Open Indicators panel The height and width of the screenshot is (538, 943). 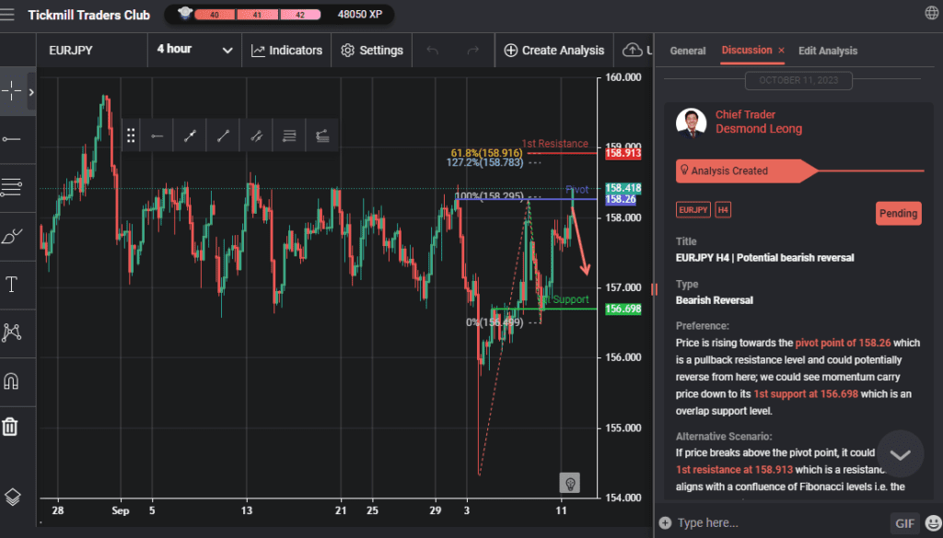click(x=286, y=51)
